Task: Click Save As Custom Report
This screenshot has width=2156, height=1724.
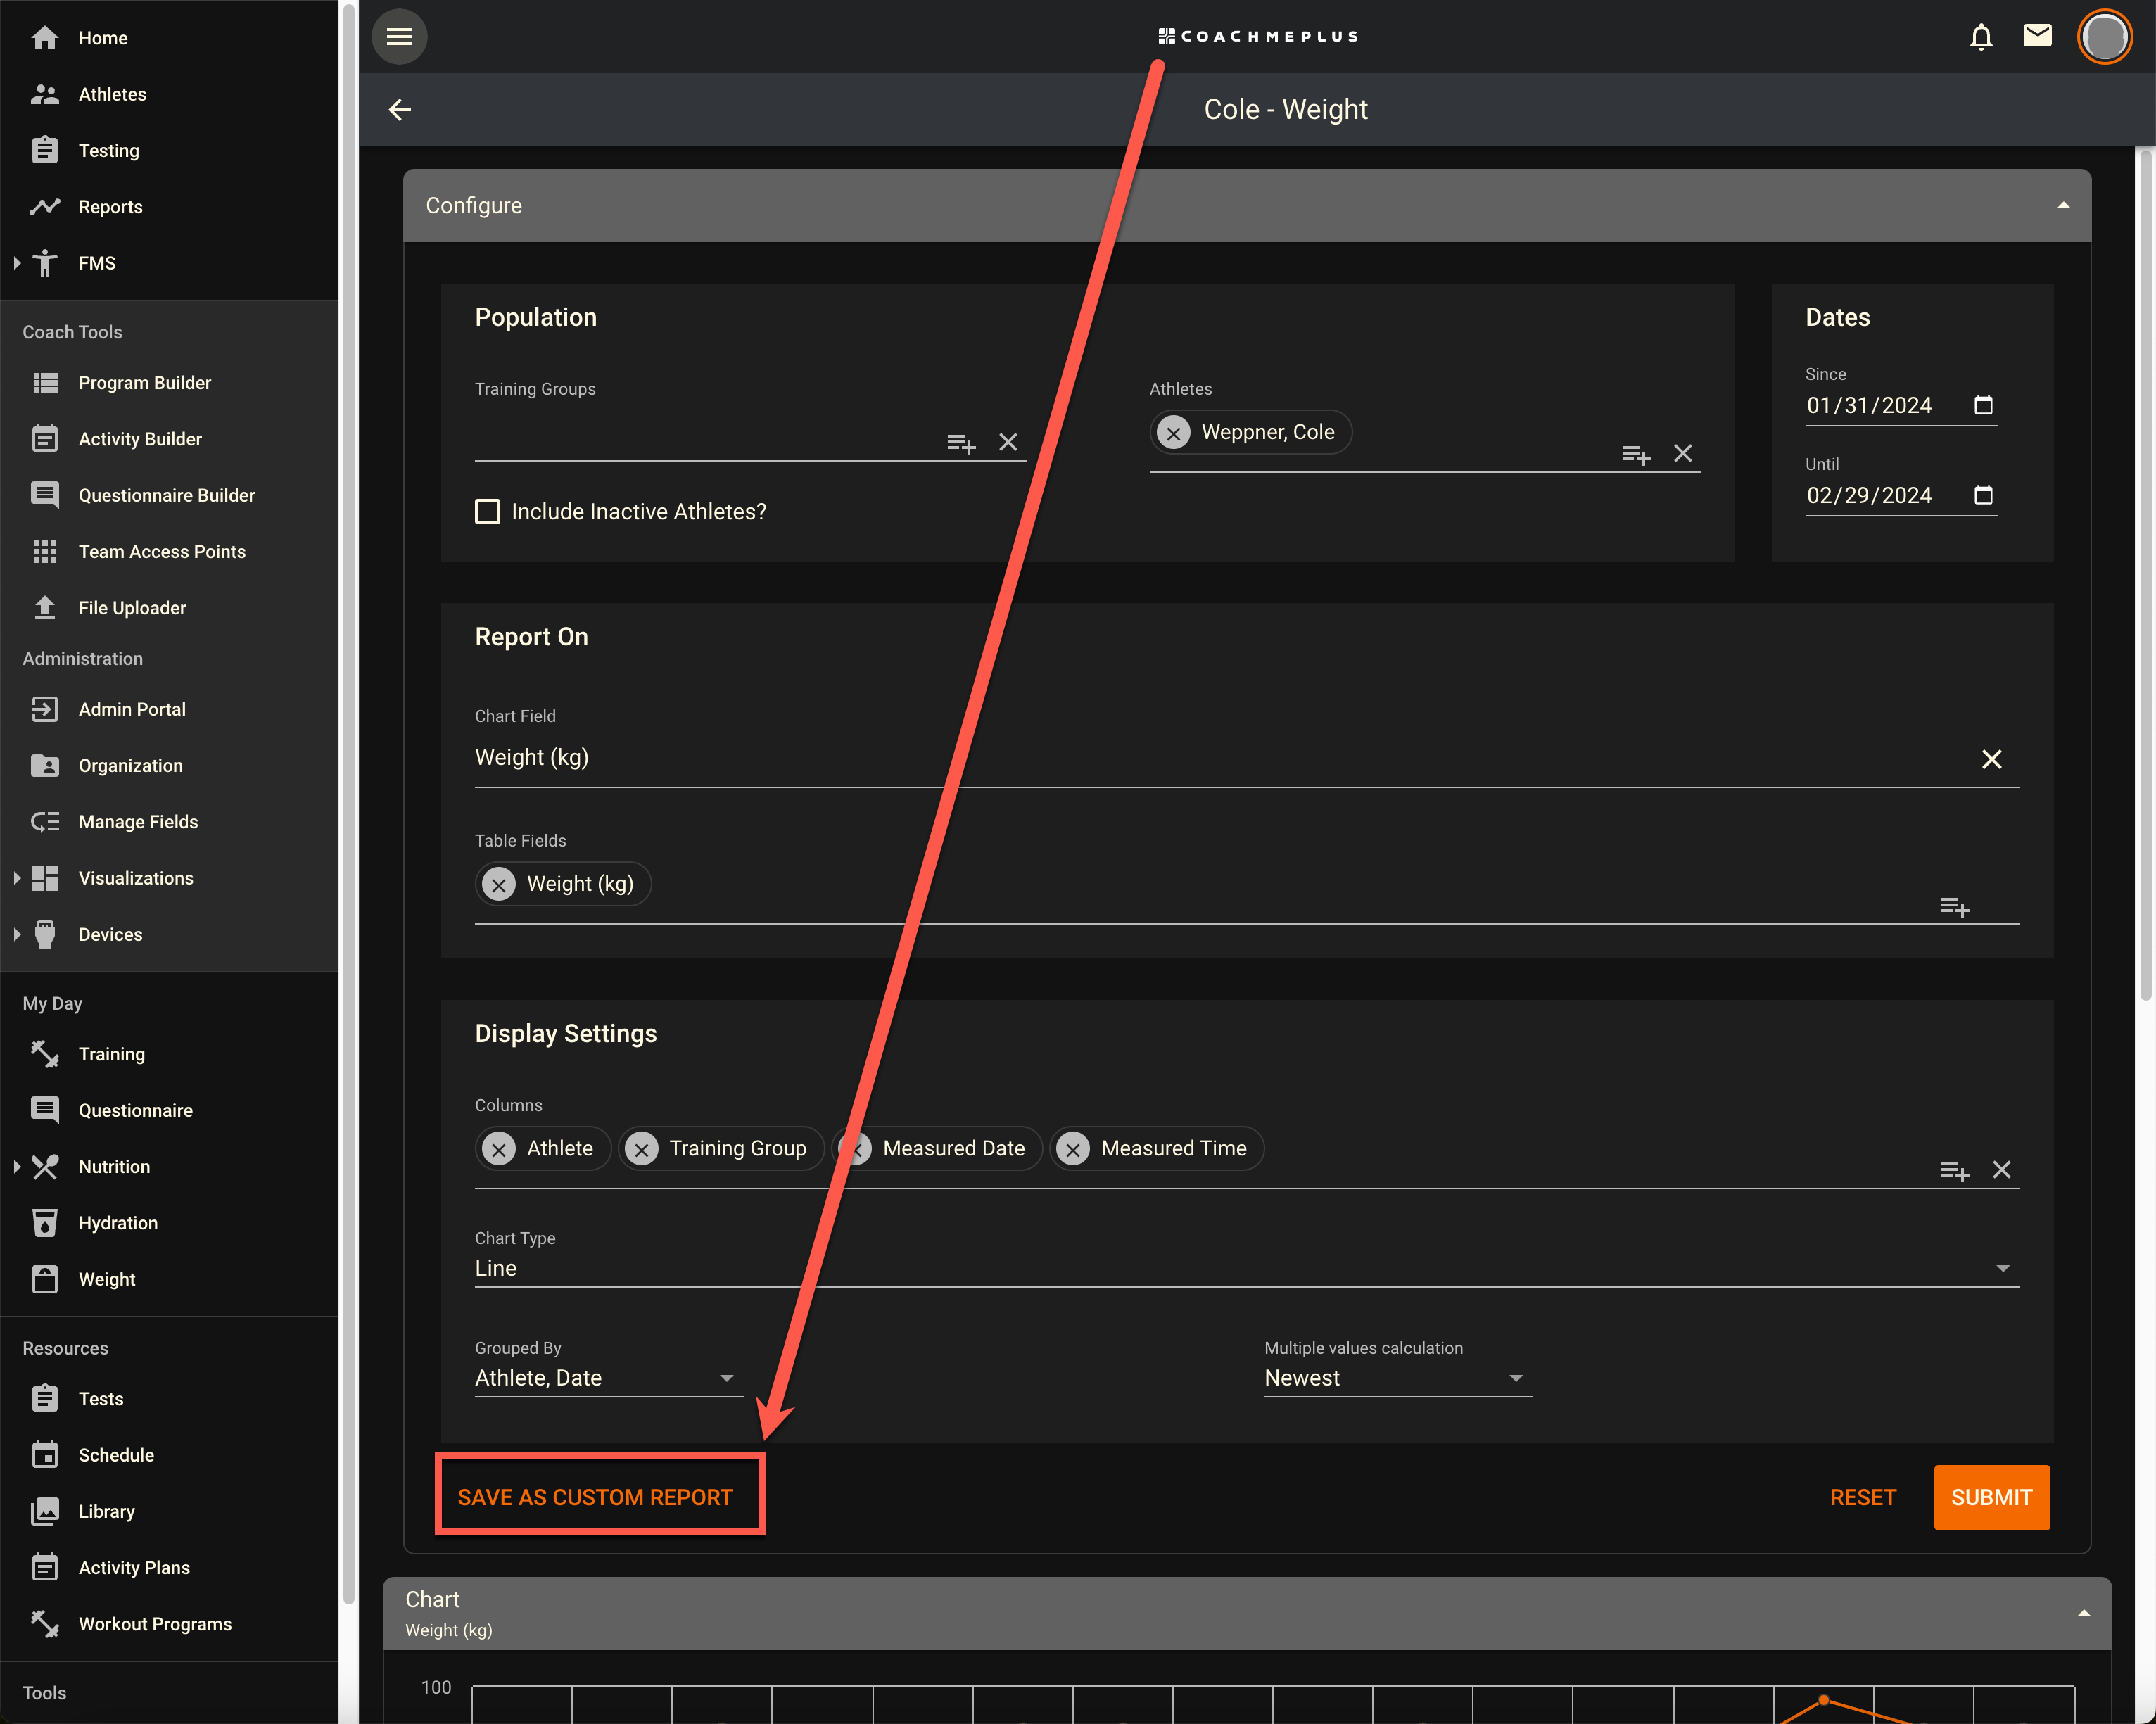Action: [596, 1497]
